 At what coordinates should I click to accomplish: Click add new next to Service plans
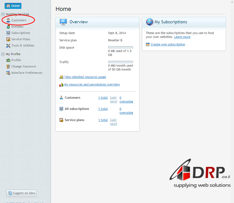click(x=113, y=122)
